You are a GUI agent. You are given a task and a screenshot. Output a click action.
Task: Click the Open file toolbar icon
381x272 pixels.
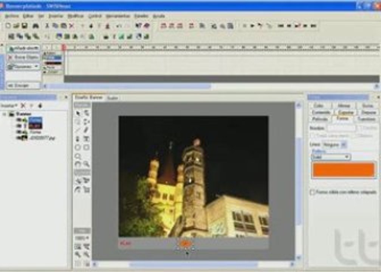(x=16, y=26)
